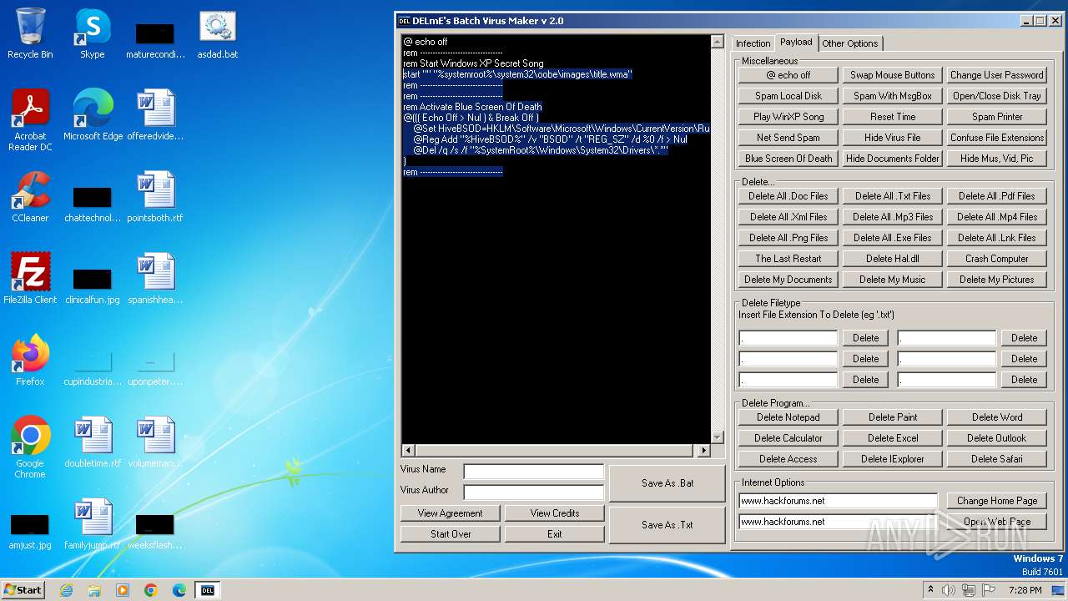The height and width of the screenshot is (601, 1068).
Task: Select the familyjump.rtf document icon
Action: point(93,524)
